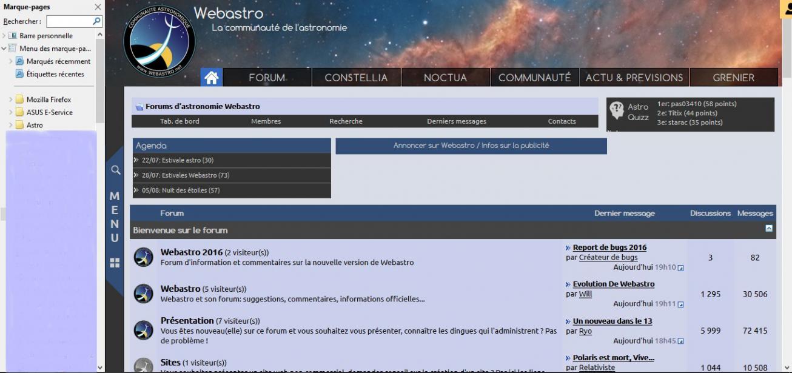View profile of user Will
The image size is (792, 373).
585,294
